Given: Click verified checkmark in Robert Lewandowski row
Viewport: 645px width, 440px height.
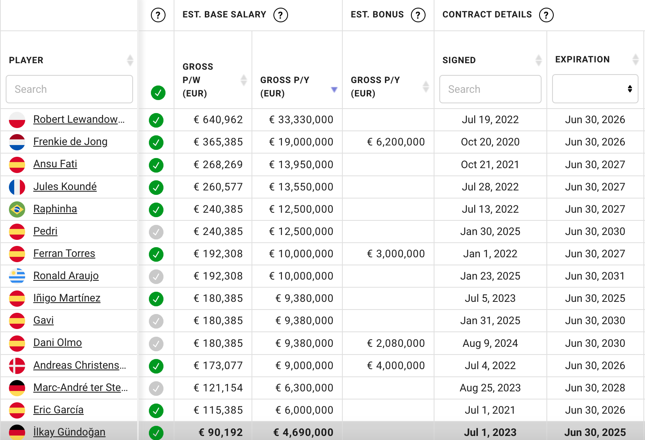Looking at the screenshot, I should pyautogui.click(x=156, y=120).
